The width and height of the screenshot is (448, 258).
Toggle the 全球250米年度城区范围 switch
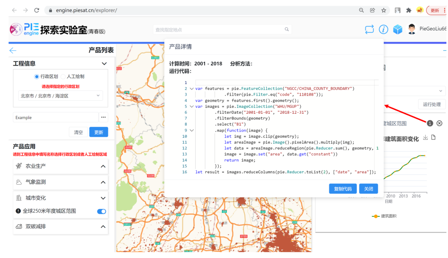coord(102,212)
